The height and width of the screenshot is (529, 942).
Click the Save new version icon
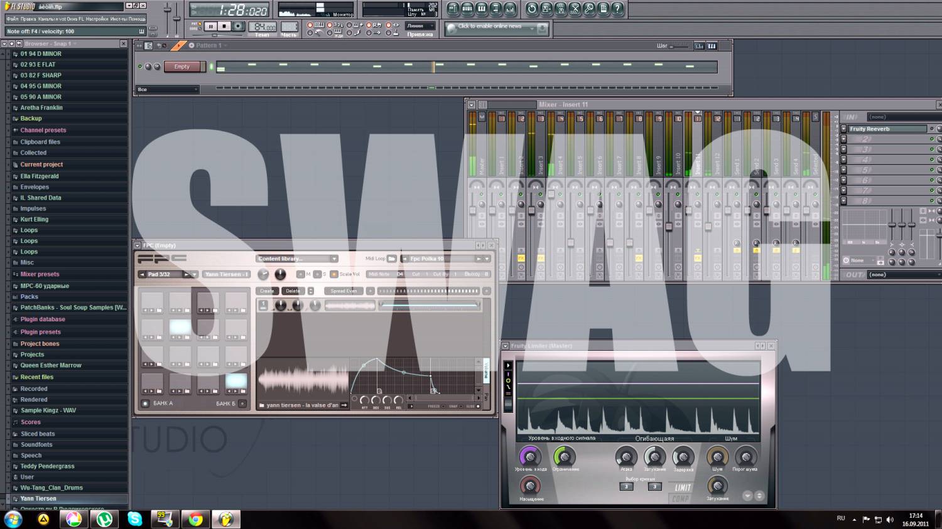coord(546,9)
